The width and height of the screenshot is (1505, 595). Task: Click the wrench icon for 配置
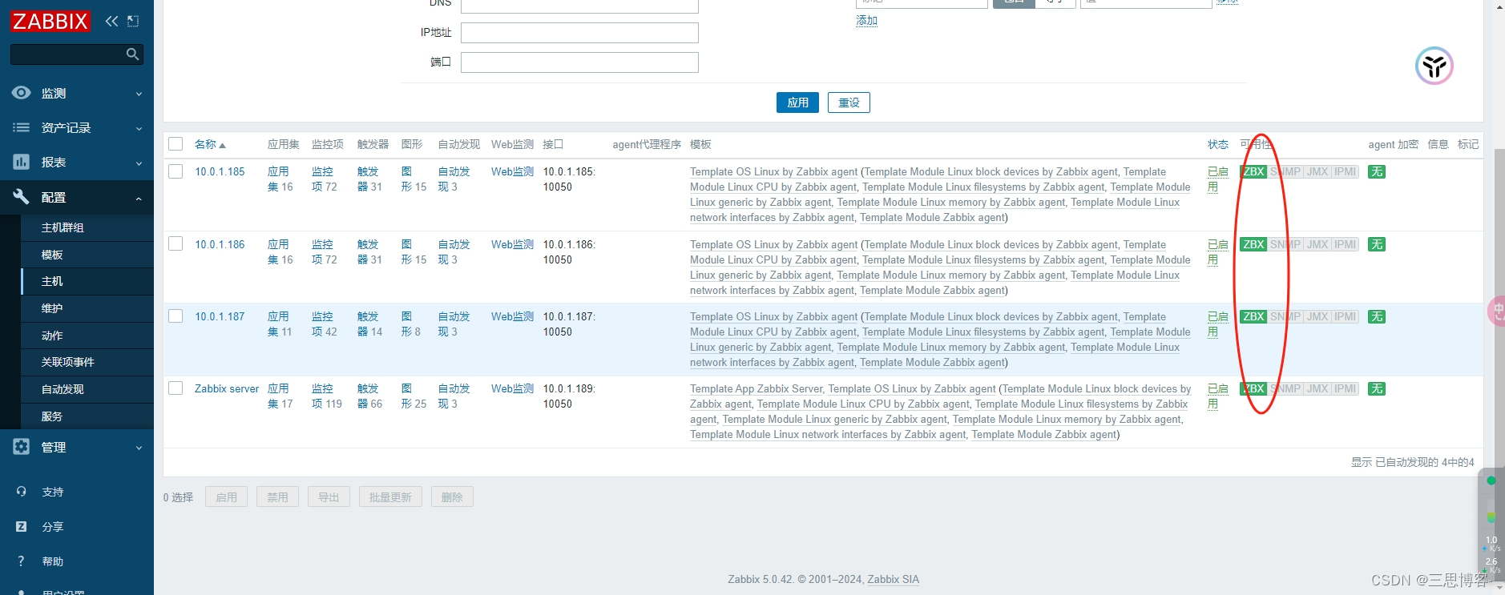[22, 196]
